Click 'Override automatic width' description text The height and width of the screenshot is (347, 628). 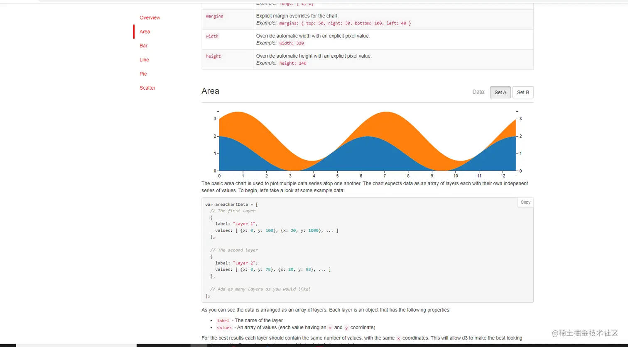coord(313,36)
